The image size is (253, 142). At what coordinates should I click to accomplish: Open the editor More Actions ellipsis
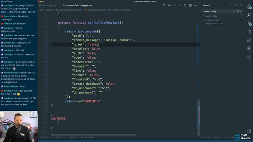[196, 6]
